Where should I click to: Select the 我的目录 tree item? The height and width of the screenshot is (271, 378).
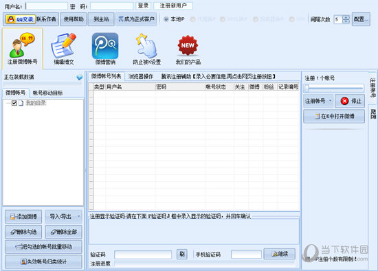36,103
